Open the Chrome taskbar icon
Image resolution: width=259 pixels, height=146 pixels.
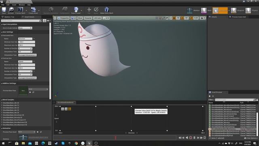coord(76,143)
